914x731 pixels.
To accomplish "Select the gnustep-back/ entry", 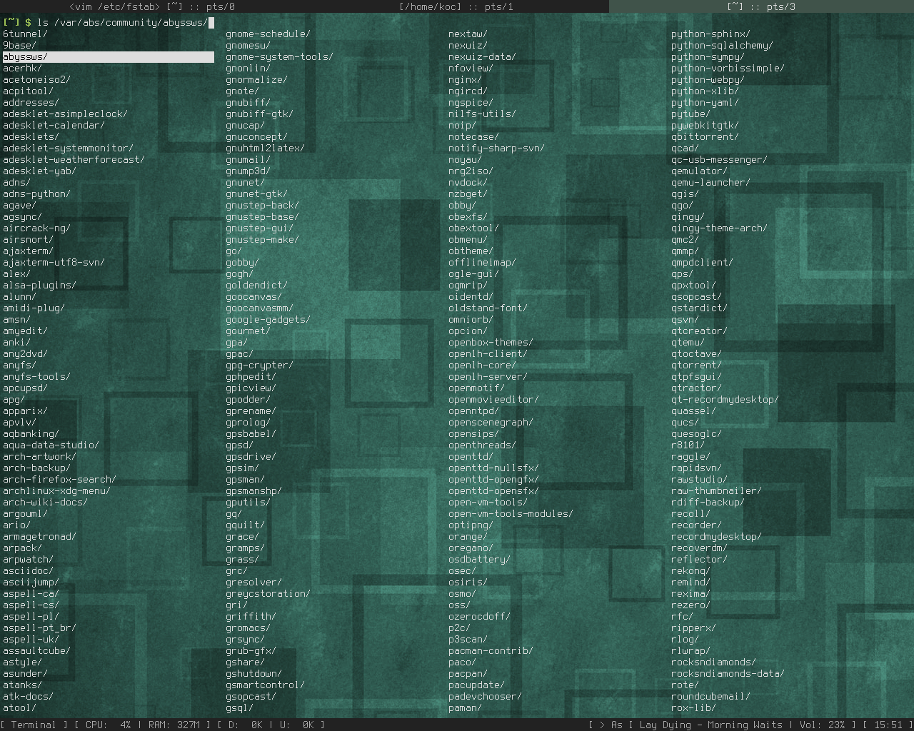I will click(262, 205).
